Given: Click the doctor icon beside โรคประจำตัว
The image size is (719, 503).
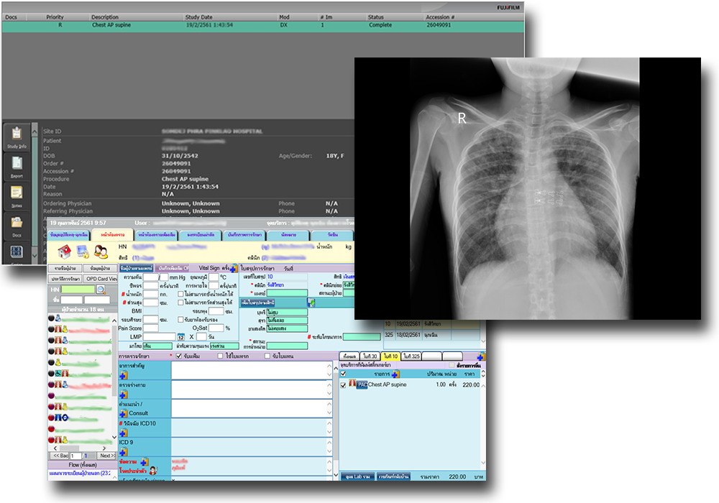Looking at the screenshot, I should (153, 471).
